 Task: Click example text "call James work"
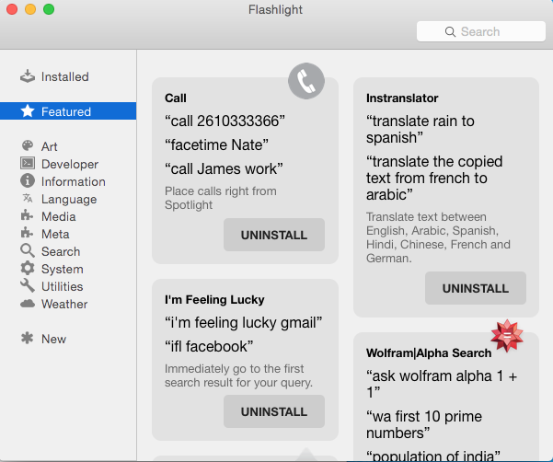point(224,168)
